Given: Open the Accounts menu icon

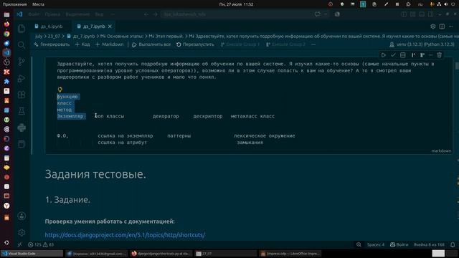Looking at the screenshot, I should coord(22,216).
